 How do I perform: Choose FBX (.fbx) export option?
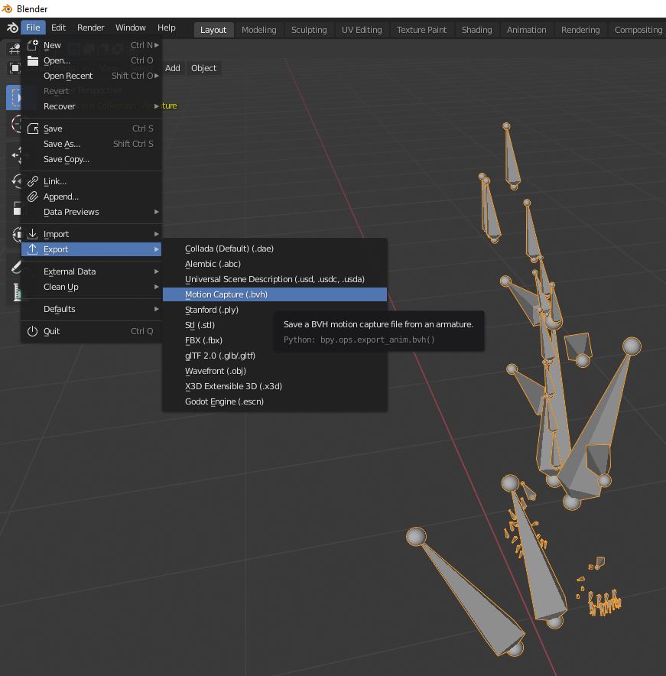275,340
